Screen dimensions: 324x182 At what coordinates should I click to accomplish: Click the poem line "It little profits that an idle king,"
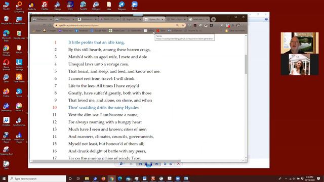(96, 42)
